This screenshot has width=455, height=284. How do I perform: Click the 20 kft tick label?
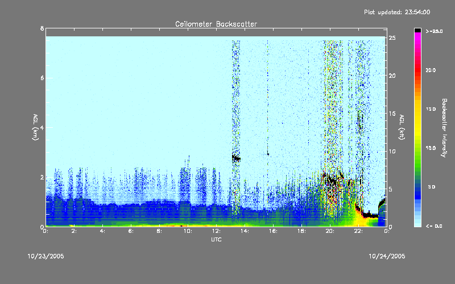point(392,76)
